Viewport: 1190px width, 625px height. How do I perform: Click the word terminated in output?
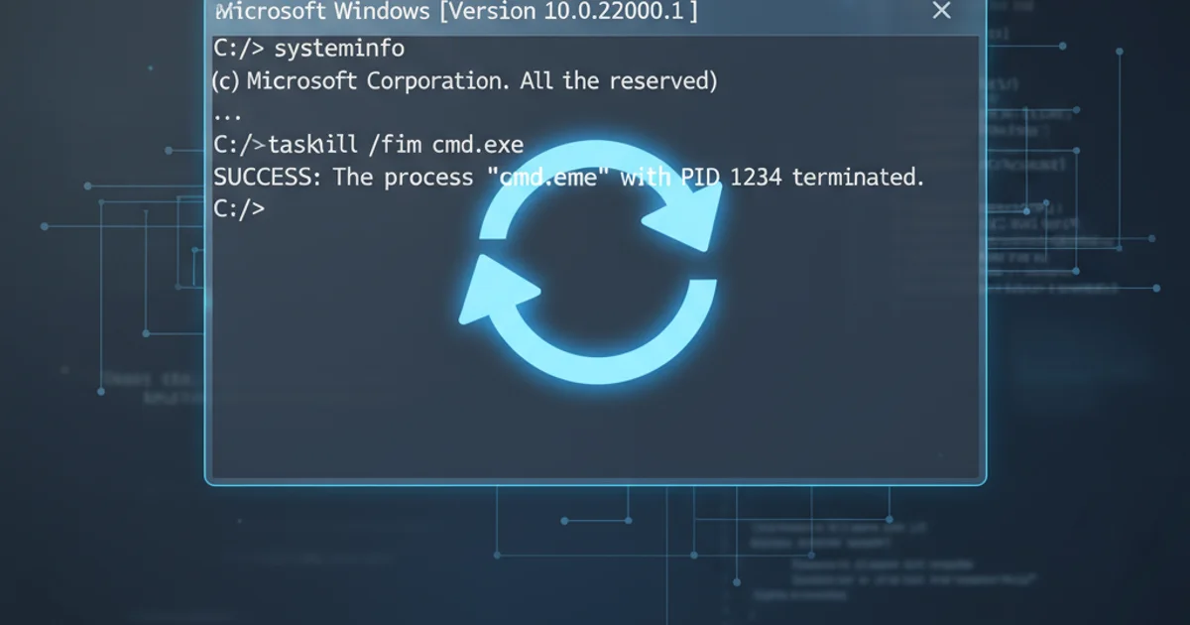858,178
